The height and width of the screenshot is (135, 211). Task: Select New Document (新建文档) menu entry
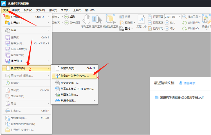click(26, 68)
